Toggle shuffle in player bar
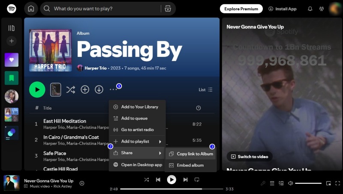343x194 pixels. [147, 179]
